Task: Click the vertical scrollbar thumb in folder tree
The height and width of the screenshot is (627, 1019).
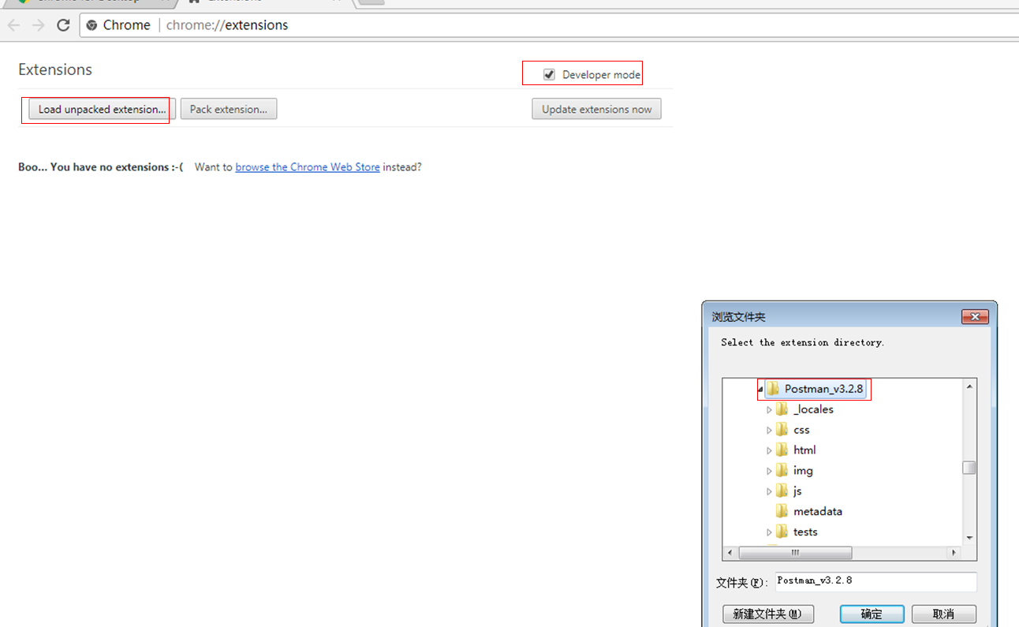Action: pyautogui.click(x=969, y=468)
